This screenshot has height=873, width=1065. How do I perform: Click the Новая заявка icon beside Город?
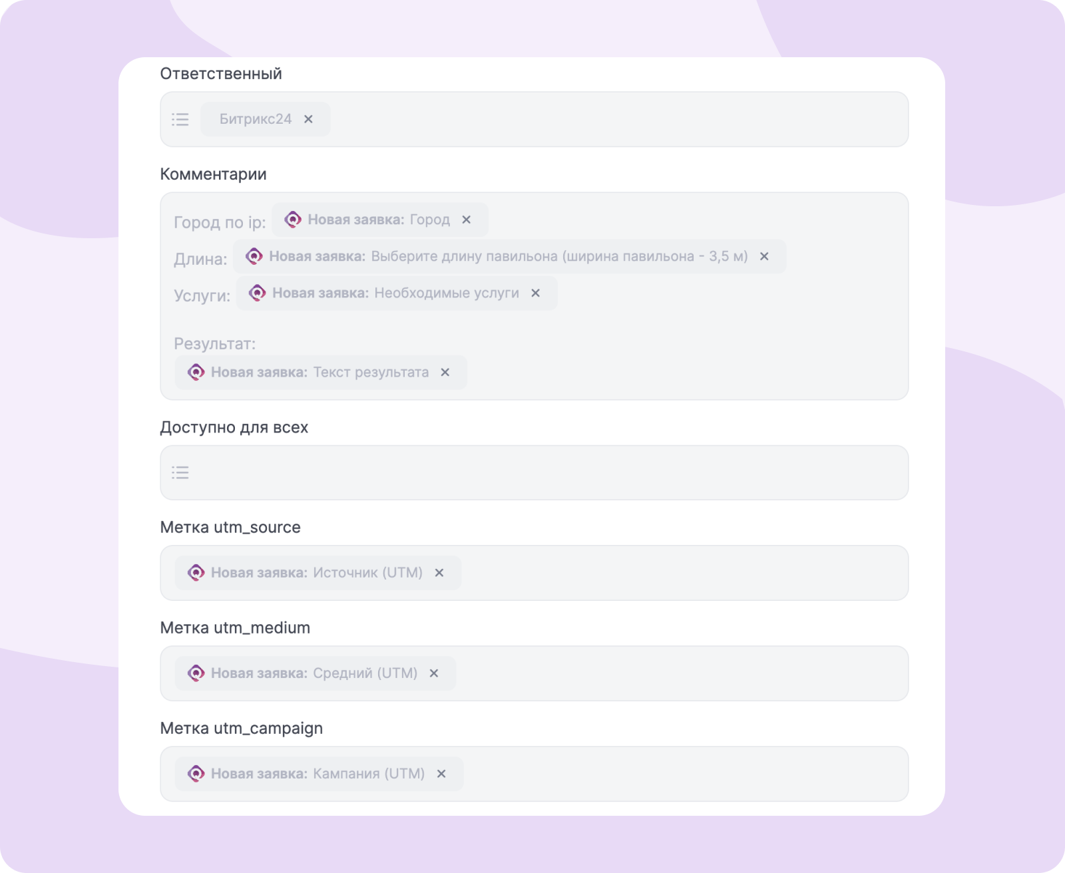[293, 220]
